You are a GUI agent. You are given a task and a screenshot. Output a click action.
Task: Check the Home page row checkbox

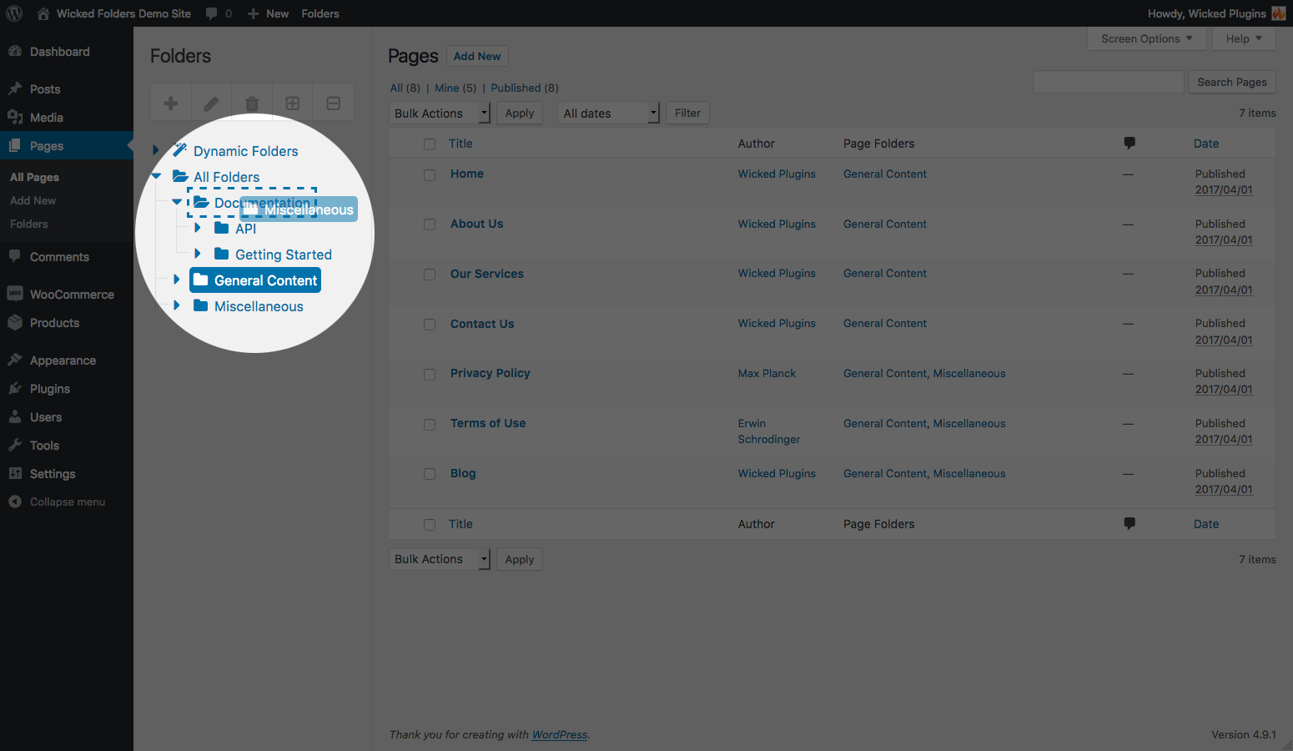click(430, 174)
